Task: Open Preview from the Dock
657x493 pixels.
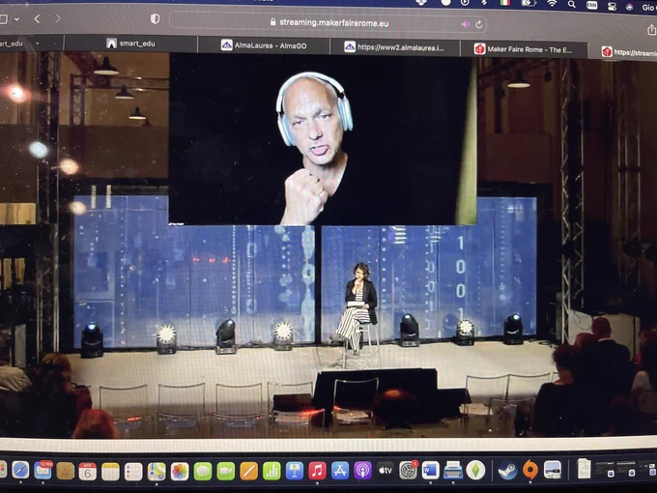Action: click(x=553, y=469)
